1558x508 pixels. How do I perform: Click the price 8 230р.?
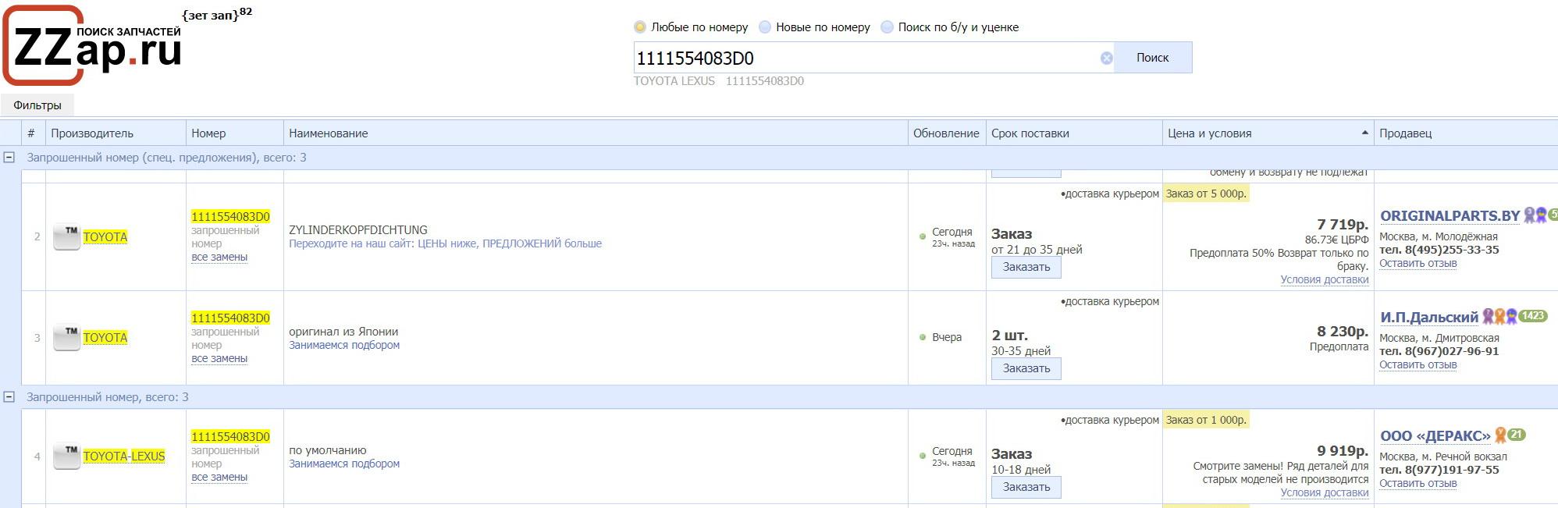[x=1343, y=332]
